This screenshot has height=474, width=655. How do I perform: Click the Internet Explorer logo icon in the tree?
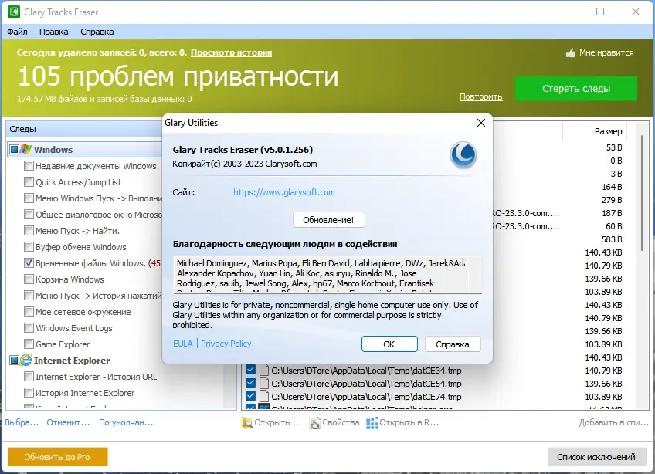coord(26,360)
